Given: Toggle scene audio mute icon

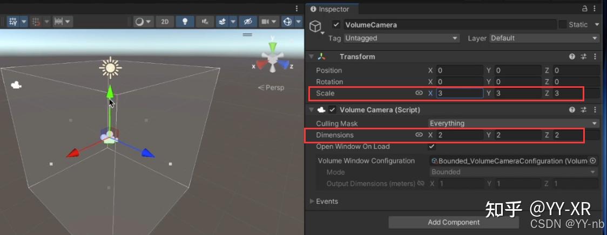Looking at the screenshot, I should (x=205, y=22).
